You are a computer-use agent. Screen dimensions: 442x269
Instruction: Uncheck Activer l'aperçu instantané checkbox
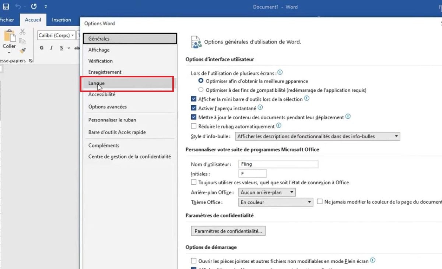pos(194,109)
